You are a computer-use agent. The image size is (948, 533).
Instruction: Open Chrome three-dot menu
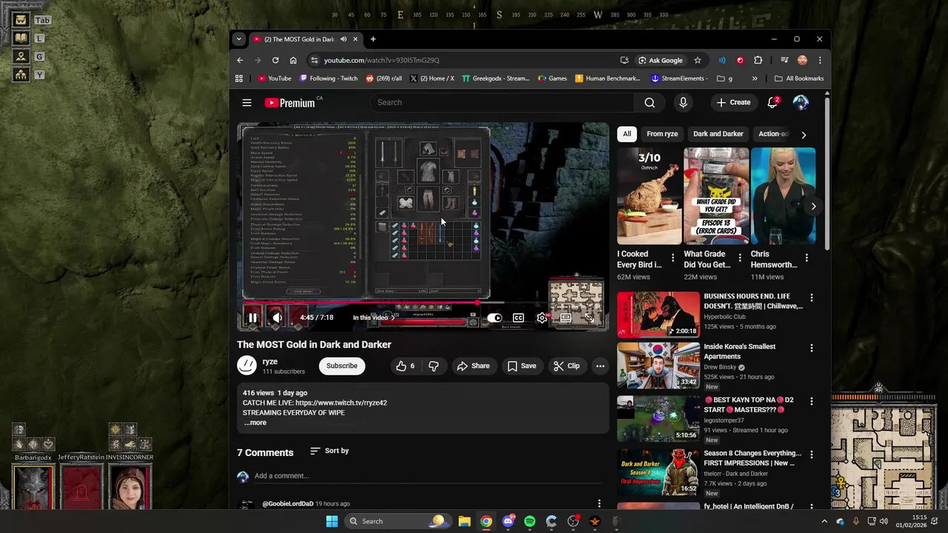(820, 61)
